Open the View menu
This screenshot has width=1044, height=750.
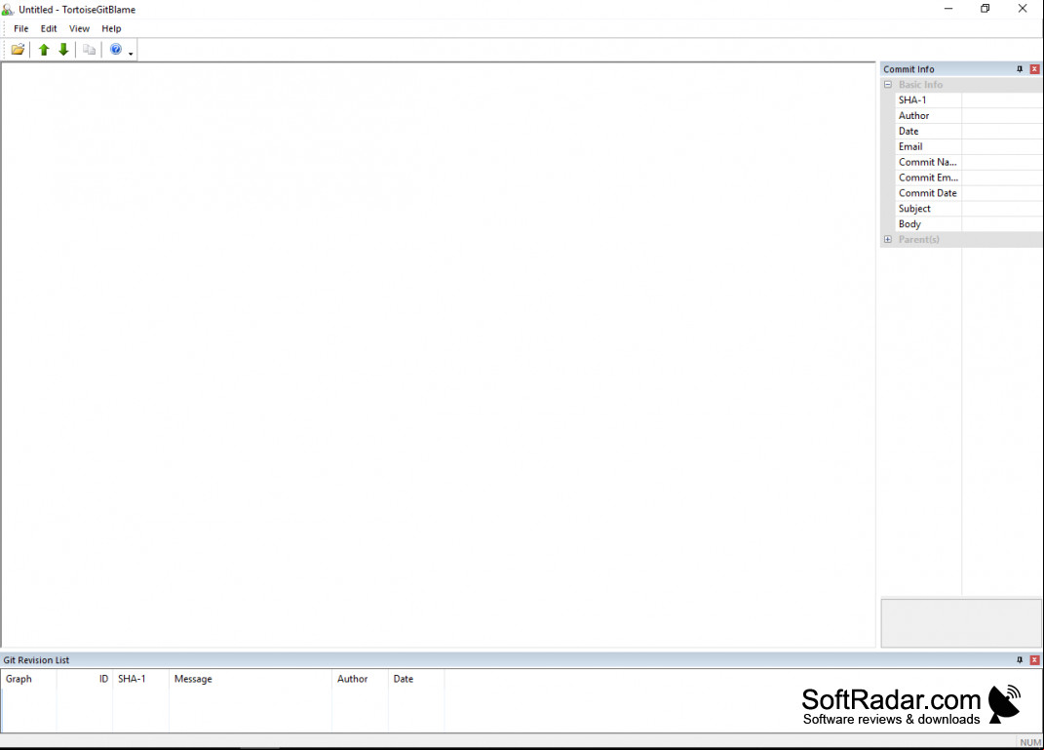pyautogui.click(x=79, y=28)
